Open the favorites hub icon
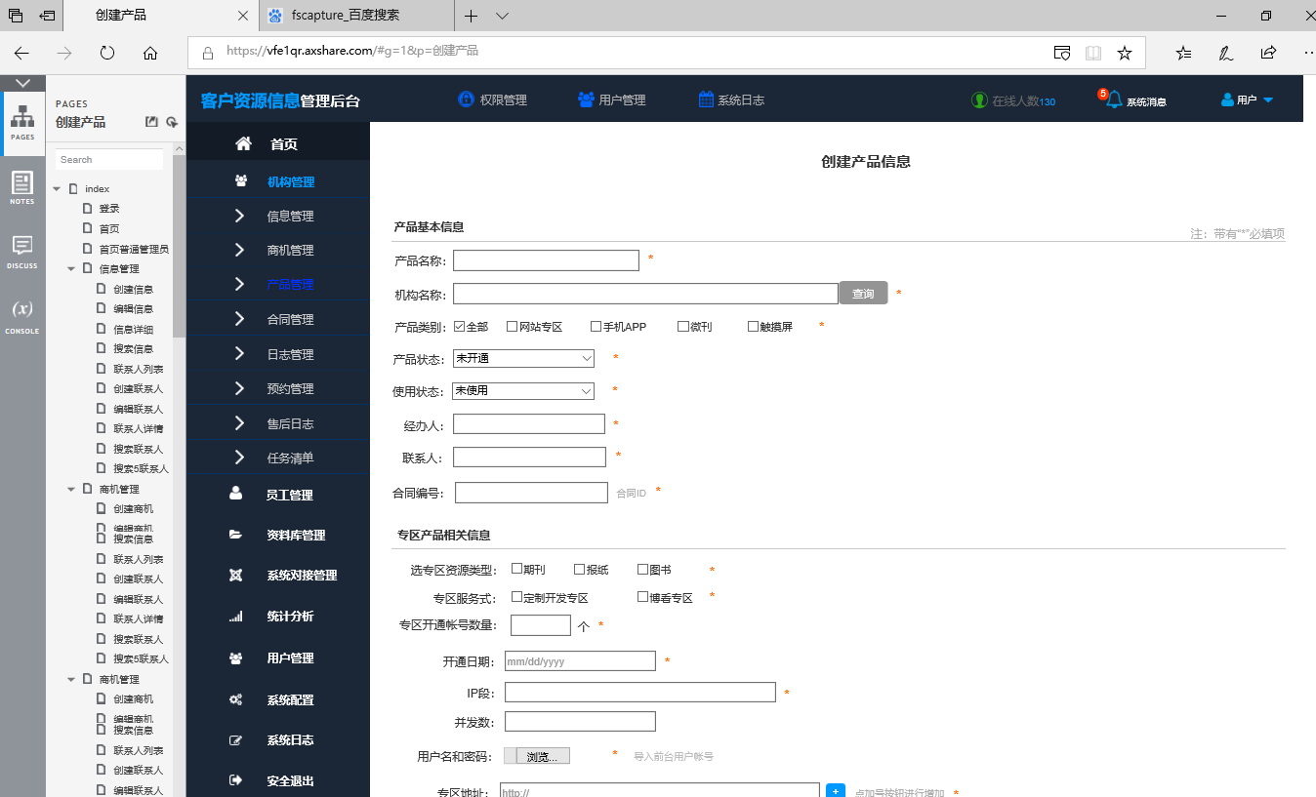The image size is (1316, 797). pyautogui.click(x=1184, y=53)
